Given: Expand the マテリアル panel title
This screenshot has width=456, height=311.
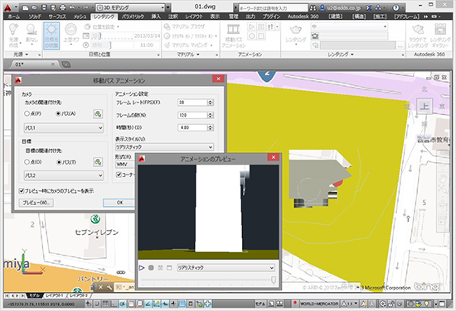Looking at the screenshot, I should 188,55.
